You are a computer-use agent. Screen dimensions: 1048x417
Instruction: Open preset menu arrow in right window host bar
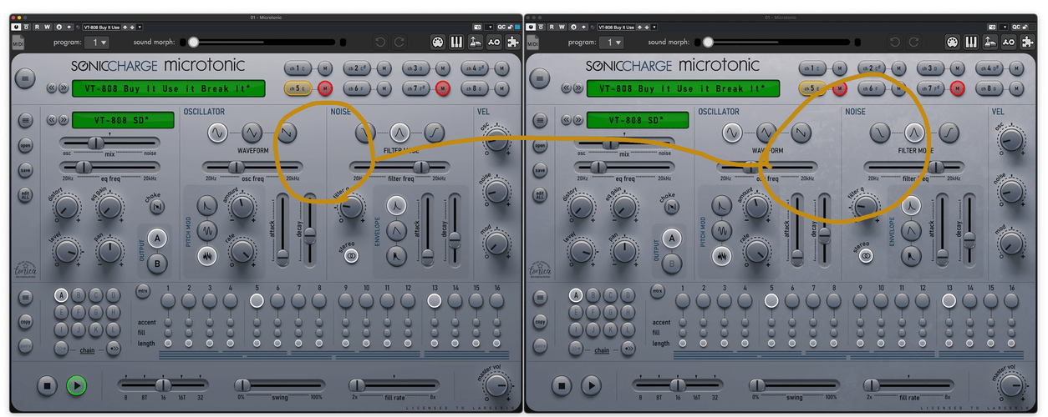pyautogui.click(x=654, y=28)
